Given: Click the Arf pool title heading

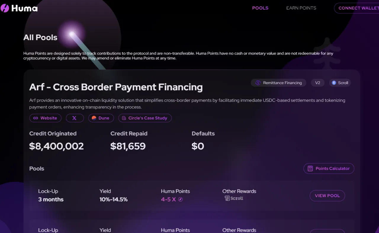Looking at the screenshot, I should [116, 87].
